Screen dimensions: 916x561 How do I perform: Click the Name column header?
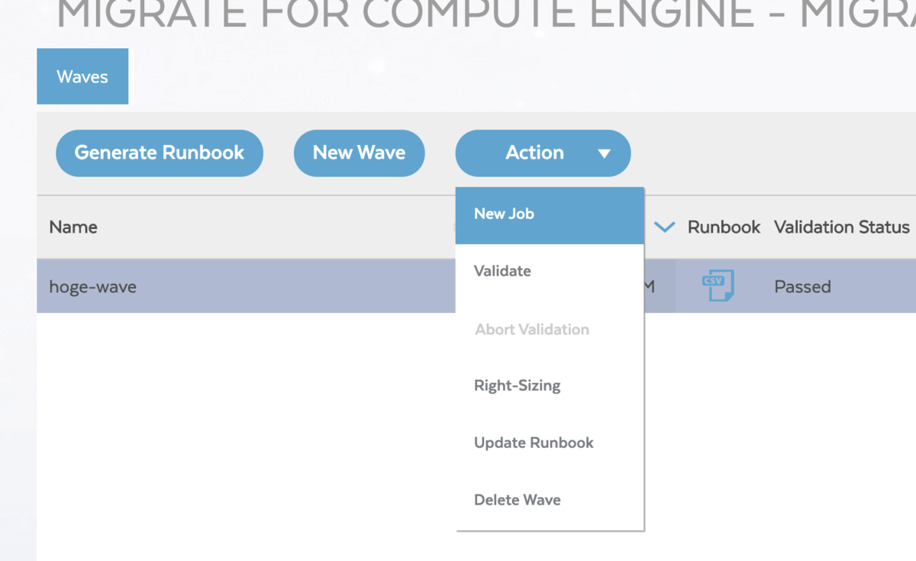[x=73, y=227]
